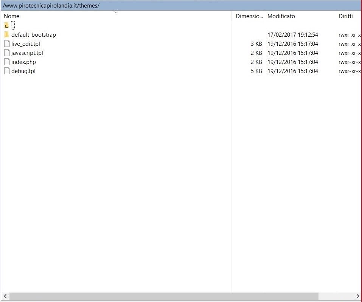Click the 17/02/2017 19:12:54 modified date

[x=293, y=35]
